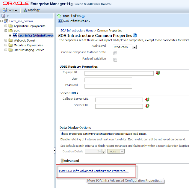Click the Inquiry URL refresh icon
Image resolution: width=189 pixels, height=188 pixels.
point(158,73)
